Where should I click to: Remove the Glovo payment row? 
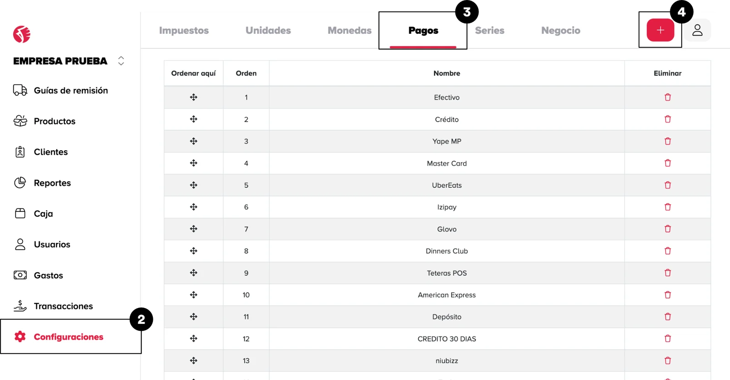(x=667, y=229)
